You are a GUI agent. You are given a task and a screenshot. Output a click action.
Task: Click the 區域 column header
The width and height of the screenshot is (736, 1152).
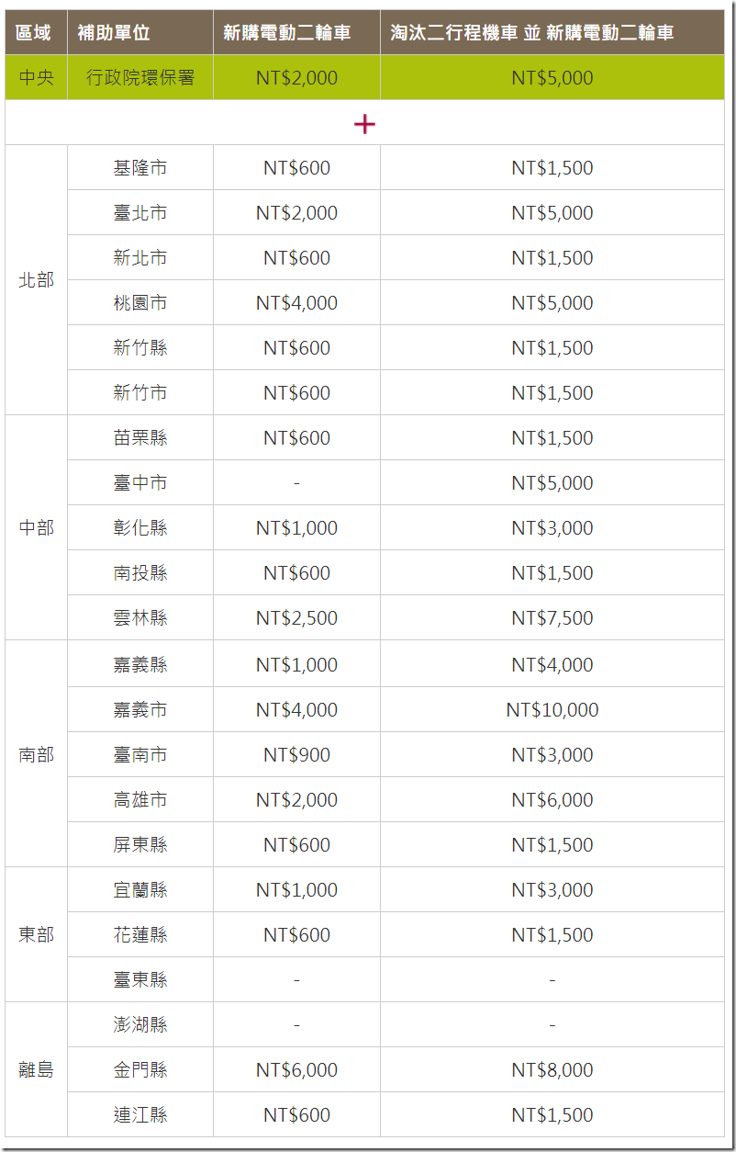pyautogui.click(x=34, y=33)
